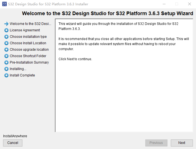Click the bullet icon beside Install Complete
The height and width of the screenshot is (149, 196).
tap(6, 75)
